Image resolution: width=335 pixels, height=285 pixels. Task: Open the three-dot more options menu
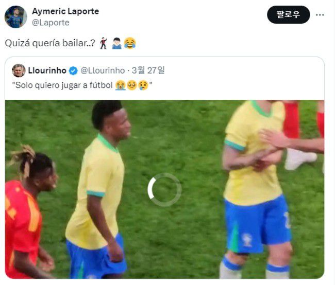point(320,15)
